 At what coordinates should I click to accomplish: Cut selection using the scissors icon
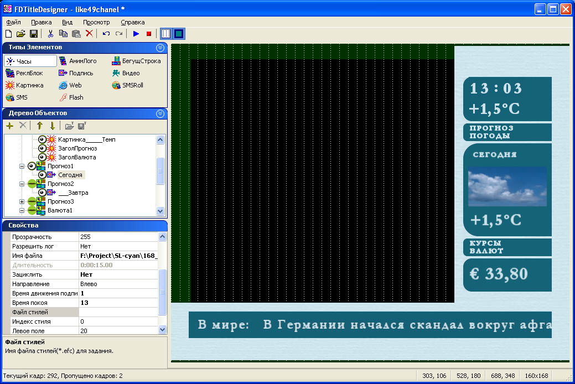(x=50, y=34)
